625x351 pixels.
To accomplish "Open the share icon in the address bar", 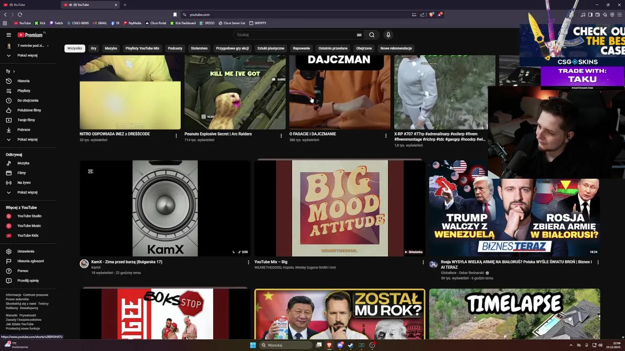I will 422,15.
